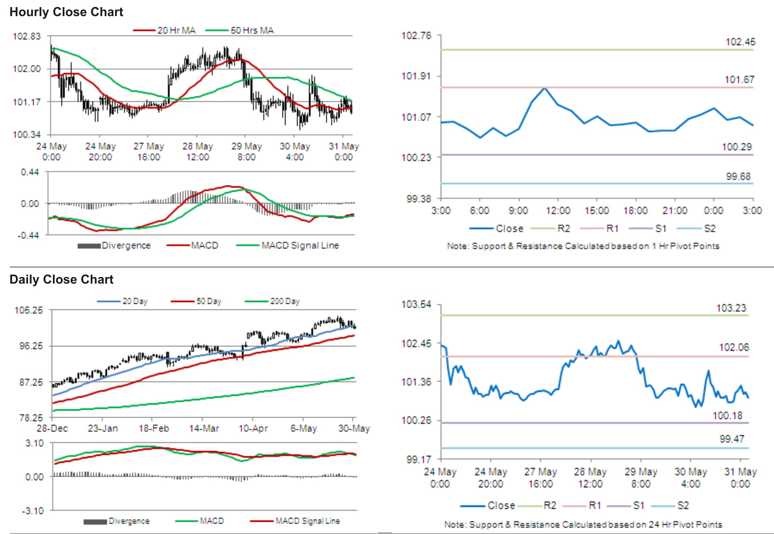Click the Daily Close Chart heading
The image size is (774, 534).
(x=61, y=280)
